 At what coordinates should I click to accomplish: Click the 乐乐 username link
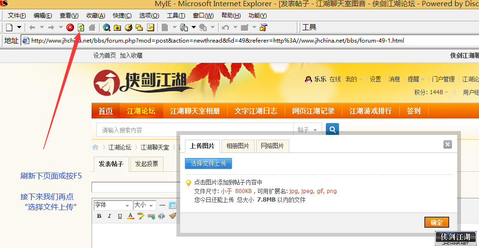pyautogui.click(x=320, y=80)
